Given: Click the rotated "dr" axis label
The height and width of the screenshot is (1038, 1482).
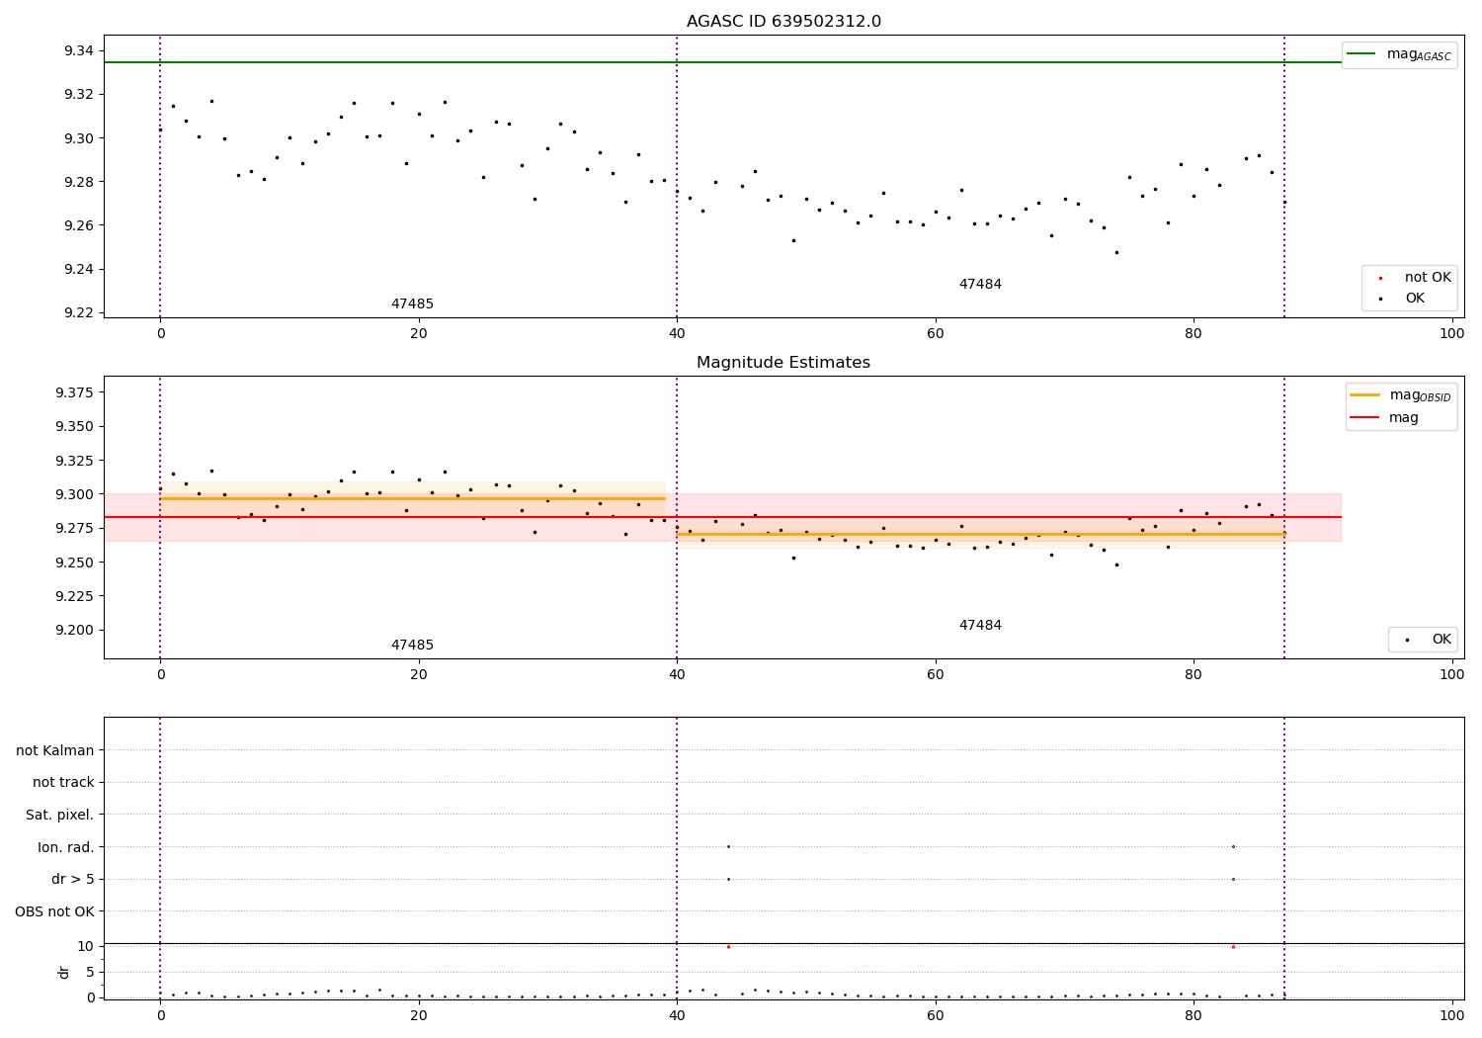Looking at the screenshot, I should pos(64,972).
